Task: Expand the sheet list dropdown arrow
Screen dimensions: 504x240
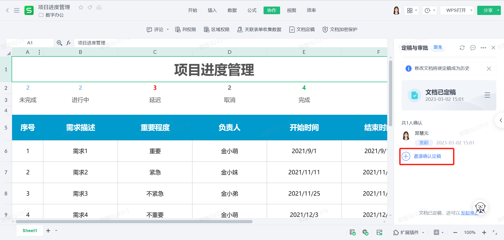Action: tap(56, 231)
